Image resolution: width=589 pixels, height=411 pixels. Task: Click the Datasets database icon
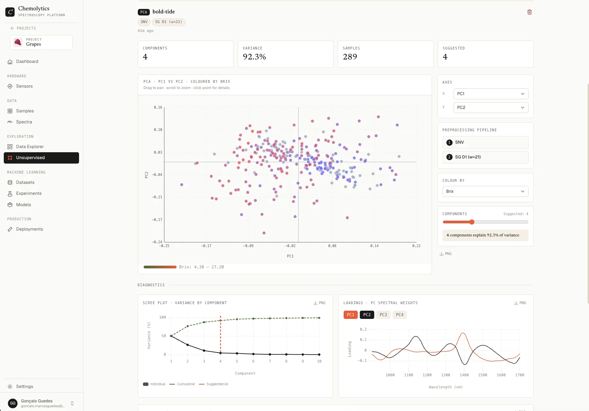pyautogui.click(x=10, y=182)
